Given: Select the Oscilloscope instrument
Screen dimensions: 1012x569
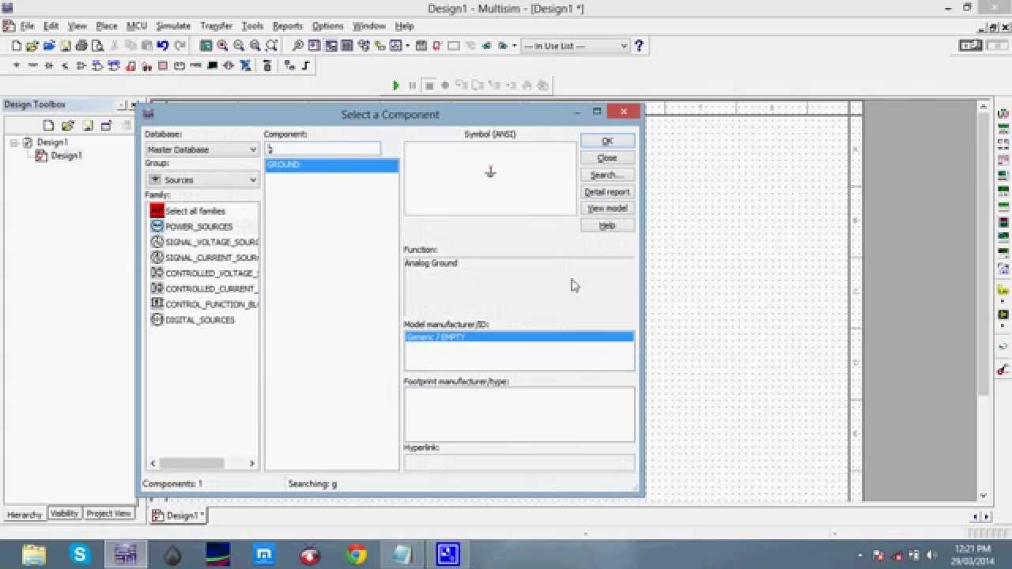Looking at the screenshot, I should tap(1003, 160).
